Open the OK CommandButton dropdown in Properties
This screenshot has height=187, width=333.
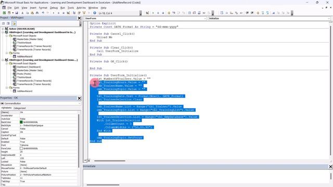pyautogui.click(x=80, y=103)
